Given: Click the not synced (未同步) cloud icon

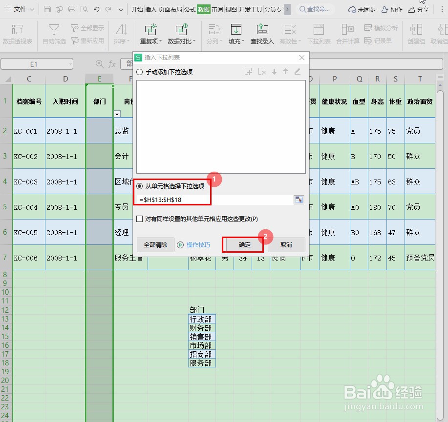Looking at the screenshot, I should pyautogui.click(x=362, y=9).
